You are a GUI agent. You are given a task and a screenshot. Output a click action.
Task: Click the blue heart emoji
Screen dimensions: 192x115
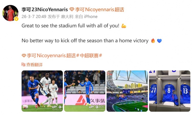(159, 41)
